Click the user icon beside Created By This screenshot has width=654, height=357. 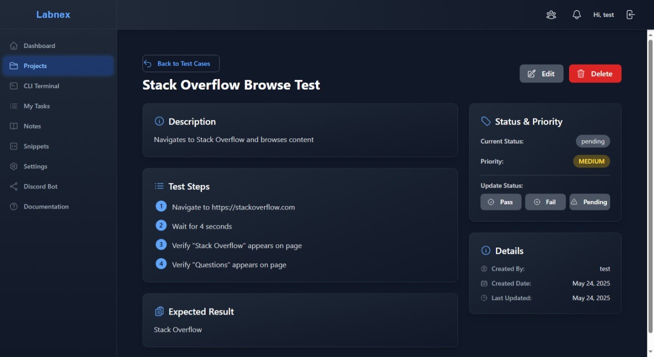coord(484,268)
